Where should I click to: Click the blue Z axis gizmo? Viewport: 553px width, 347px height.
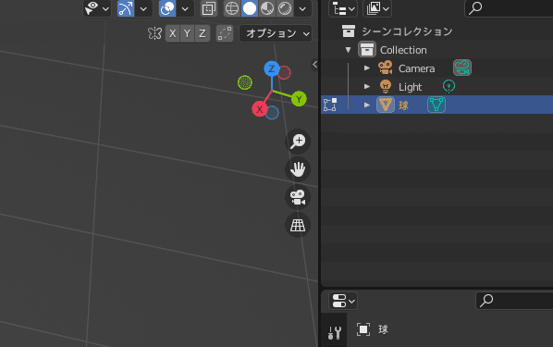click(272, 68)
